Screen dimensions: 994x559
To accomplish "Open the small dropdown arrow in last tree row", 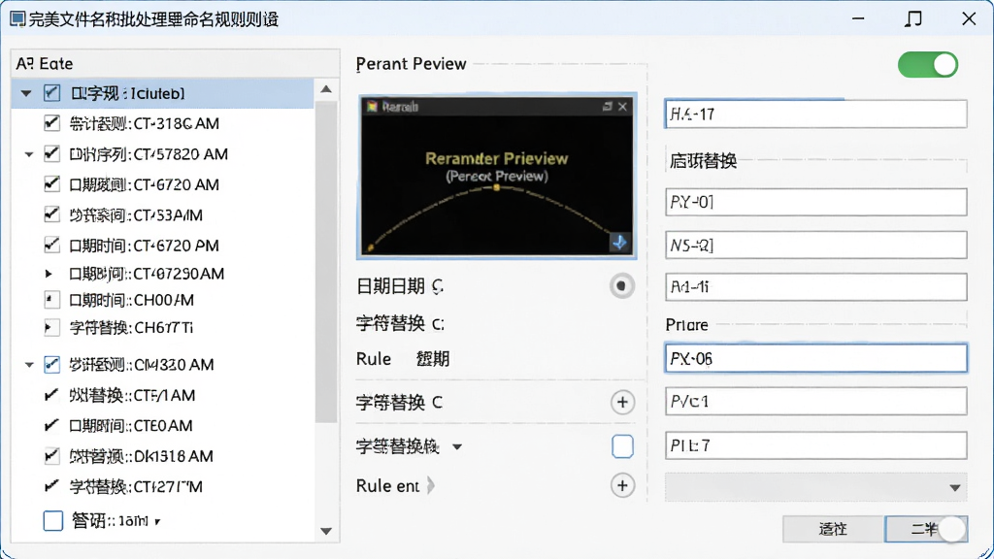I will (x=157, y=521).
